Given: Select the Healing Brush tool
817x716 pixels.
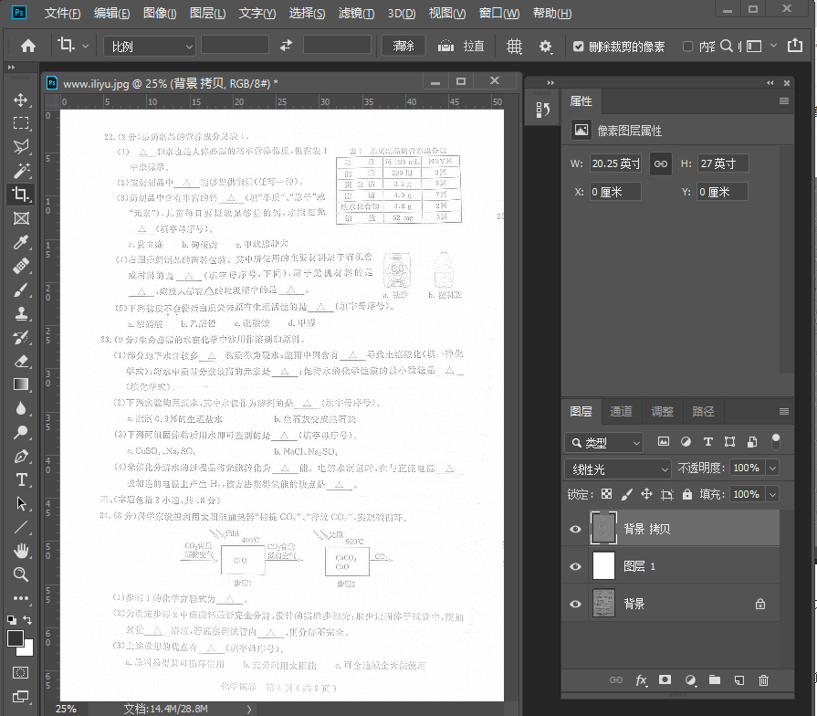Looking at the screenshot, I should click(21, 267).
